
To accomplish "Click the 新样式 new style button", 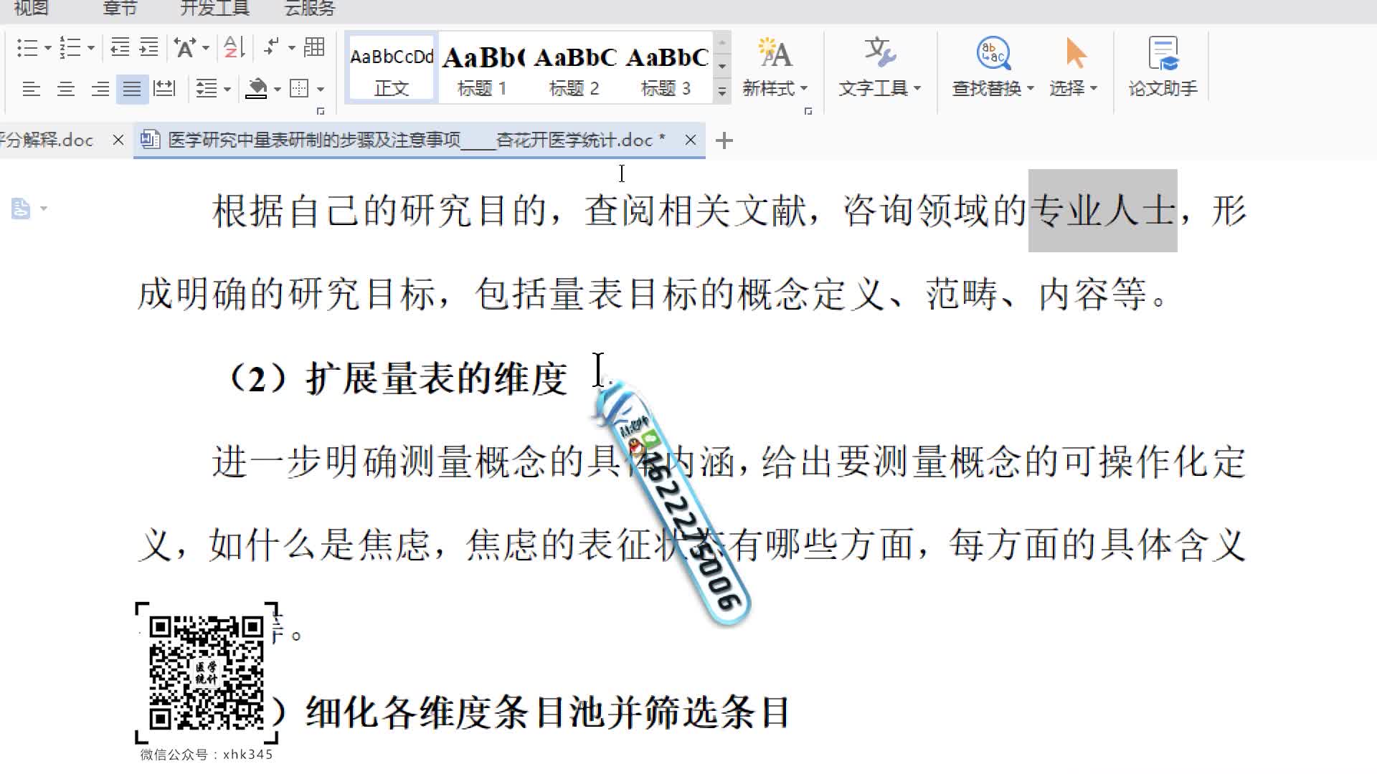I will tap(775, 68).
